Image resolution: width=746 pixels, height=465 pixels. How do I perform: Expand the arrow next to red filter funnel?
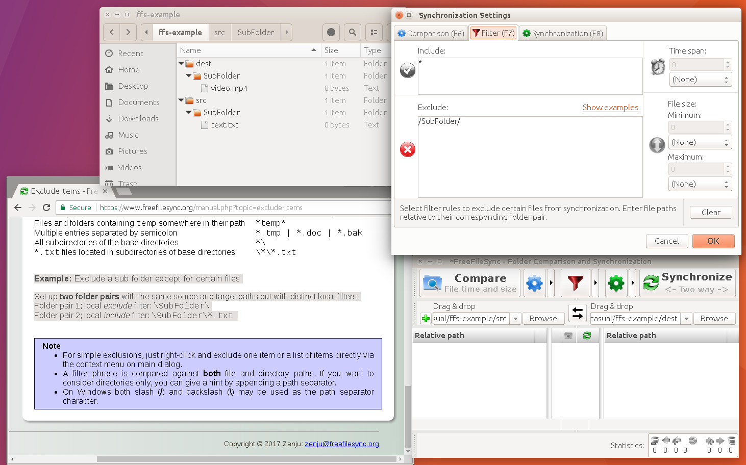point(595,283)
